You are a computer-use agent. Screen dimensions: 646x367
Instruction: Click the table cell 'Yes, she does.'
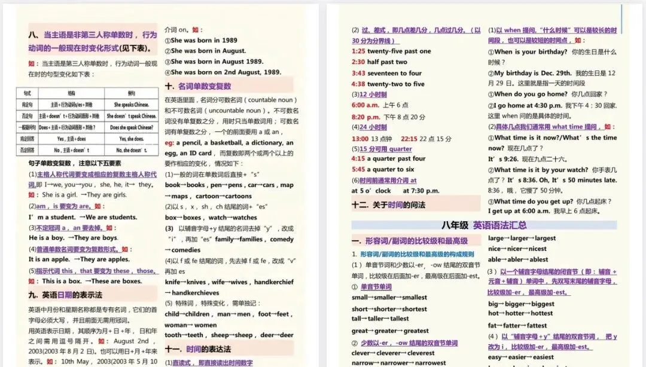pos(132,139)
